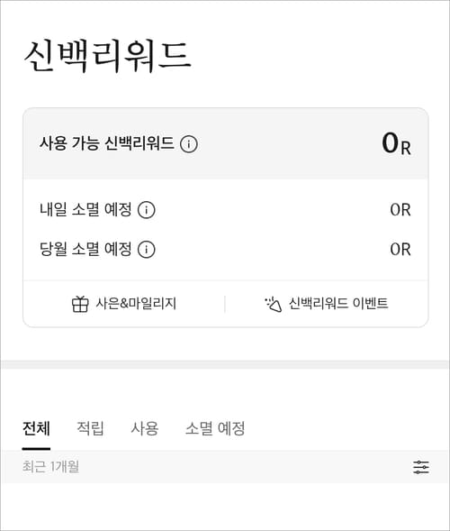Click the 신백리워드 page title
This screenshot has height=531, width=450.
[107, 56]
